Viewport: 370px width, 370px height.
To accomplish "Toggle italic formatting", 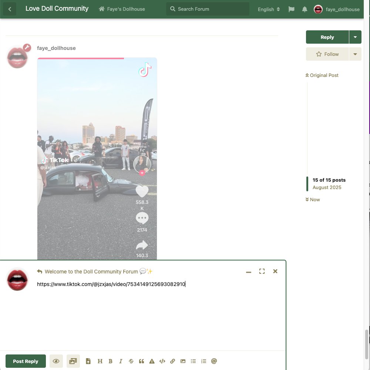I will click(x=121, y=361).
